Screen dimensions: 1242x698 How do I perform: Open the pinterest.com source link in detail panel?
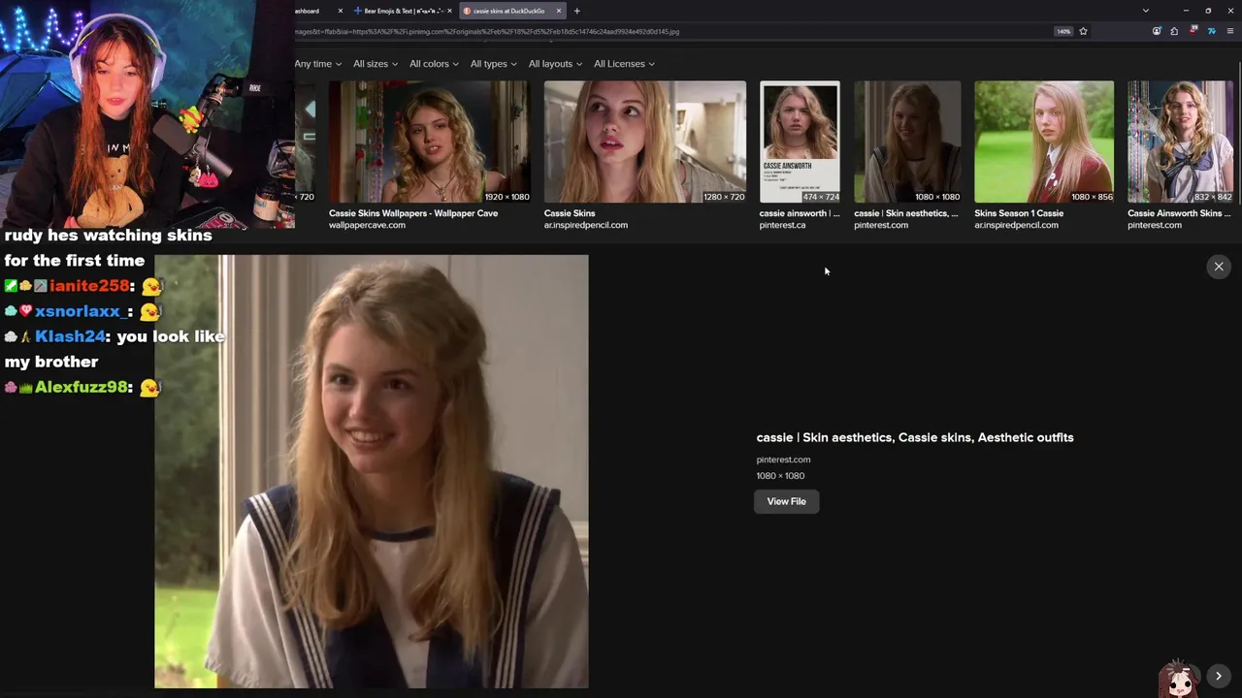(x=783, y=460)
